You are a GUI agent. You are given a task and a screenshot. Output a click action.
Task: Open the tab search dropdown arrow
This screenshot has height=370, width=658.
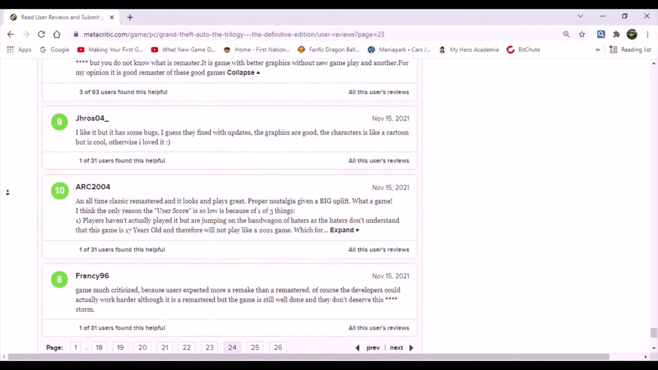click(580, 16)
